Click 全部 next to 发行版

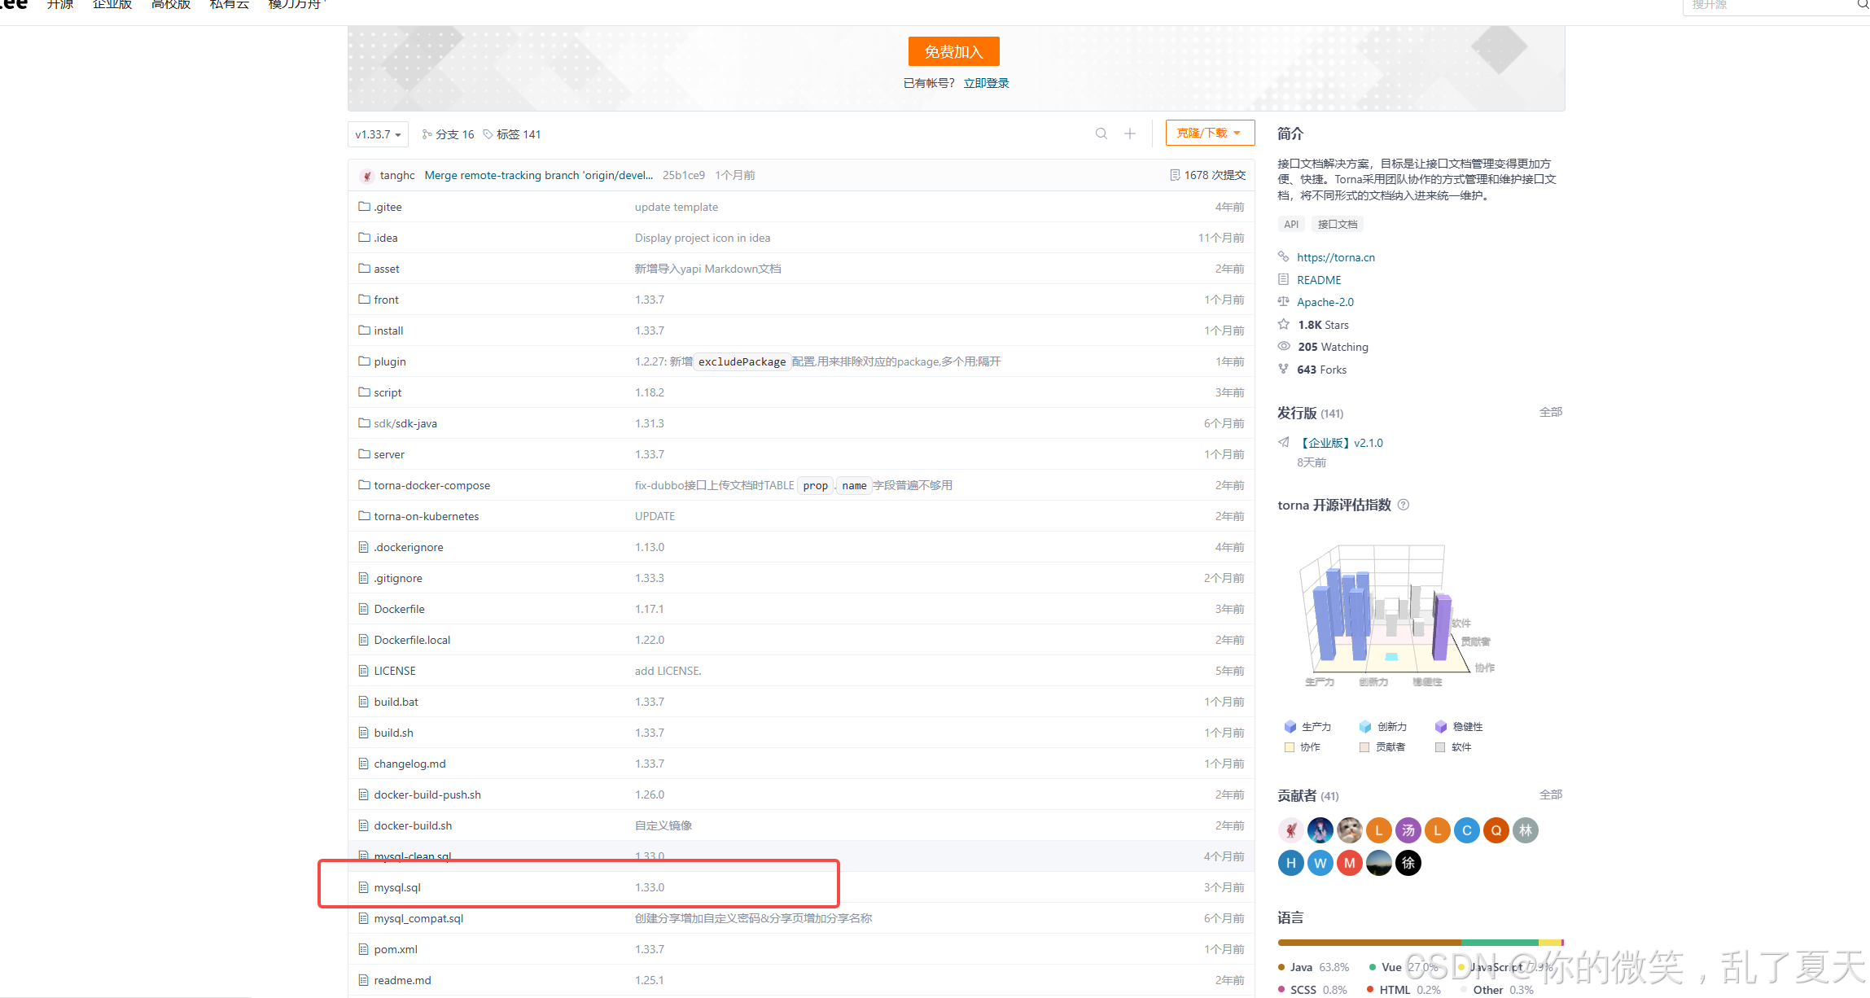[x=1551, y=412]
